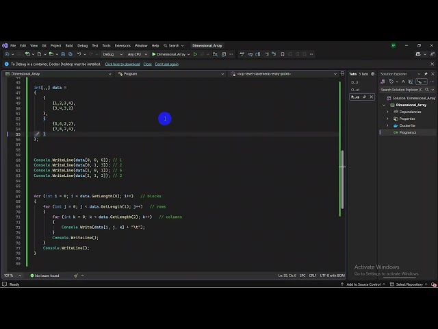Image resolution: width=438 pixels, height=329 pixels.
Task: Click the CRLF line ending indicator
Action: tap(312, 276)
